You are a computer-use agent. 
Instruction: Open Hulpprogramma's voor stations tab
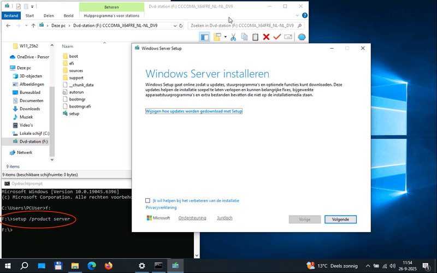coord(111,16)
